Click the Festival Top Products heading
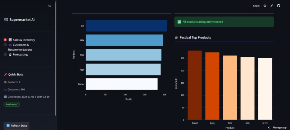Screen dimensions: 290x130 coord(195,37)
